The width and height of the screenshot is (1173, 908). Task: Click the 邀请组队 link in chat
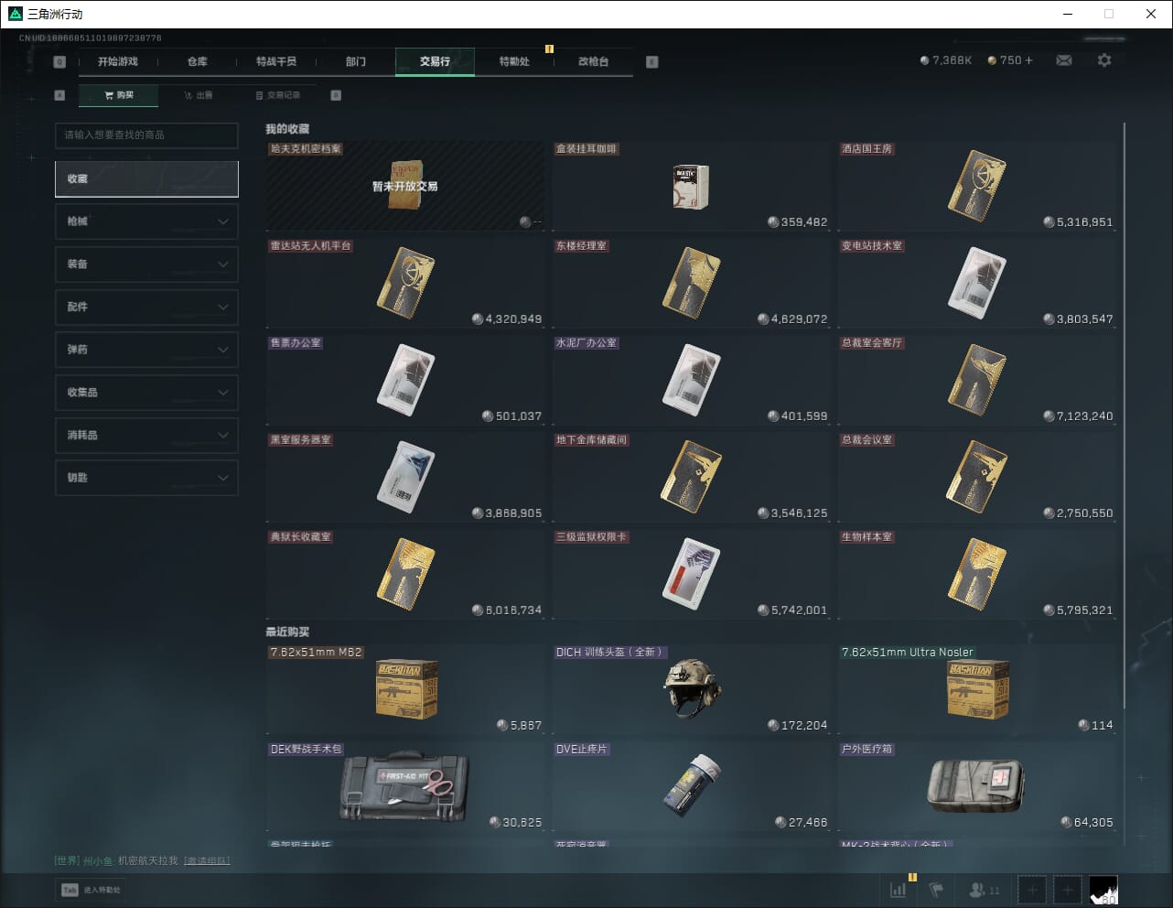pyautogui.click(x=207, y=861)
